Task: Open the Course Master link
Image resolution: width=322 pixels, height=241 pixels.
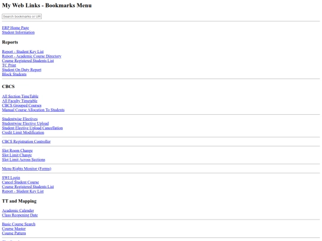Action: [x=14, y=229]
